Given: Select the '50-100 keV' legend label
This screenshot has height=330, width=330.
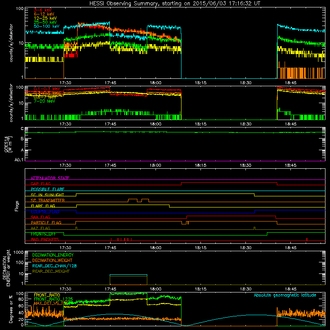Looking at the screenshot, I should pyautogui.click(x=46, y=26).
